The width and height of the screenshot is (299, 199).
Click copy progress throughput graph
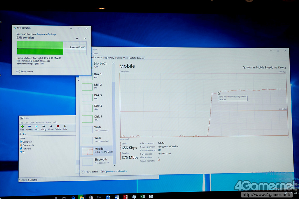[x=52, y=48]
